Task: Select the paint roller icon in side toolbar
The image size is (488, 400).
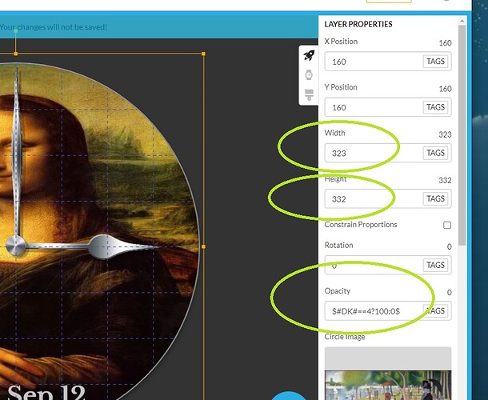Action: click(x=309, y=94)
